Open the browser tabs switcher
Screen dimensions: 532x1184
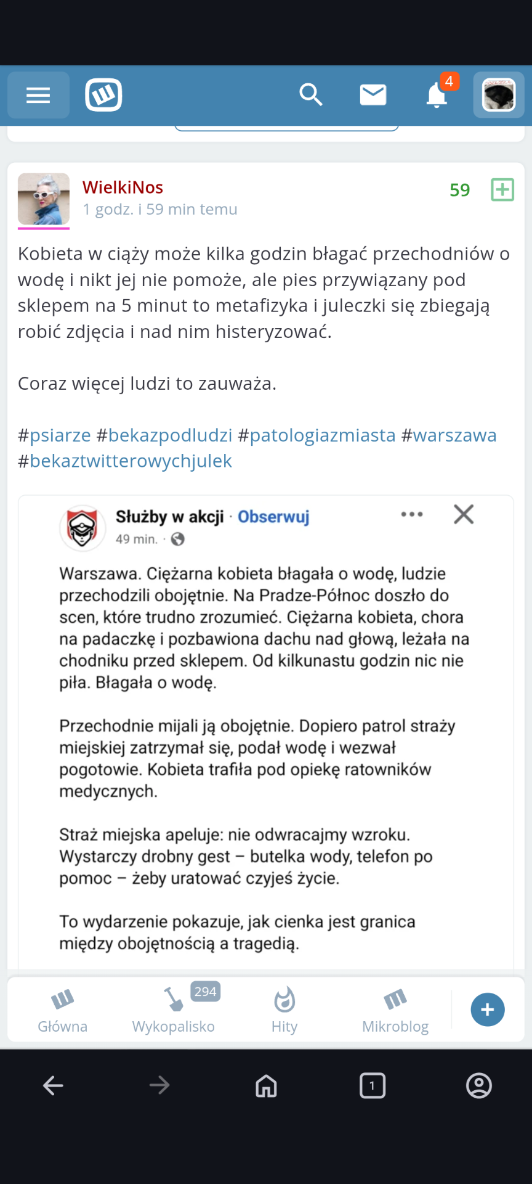click(373, 1085)
